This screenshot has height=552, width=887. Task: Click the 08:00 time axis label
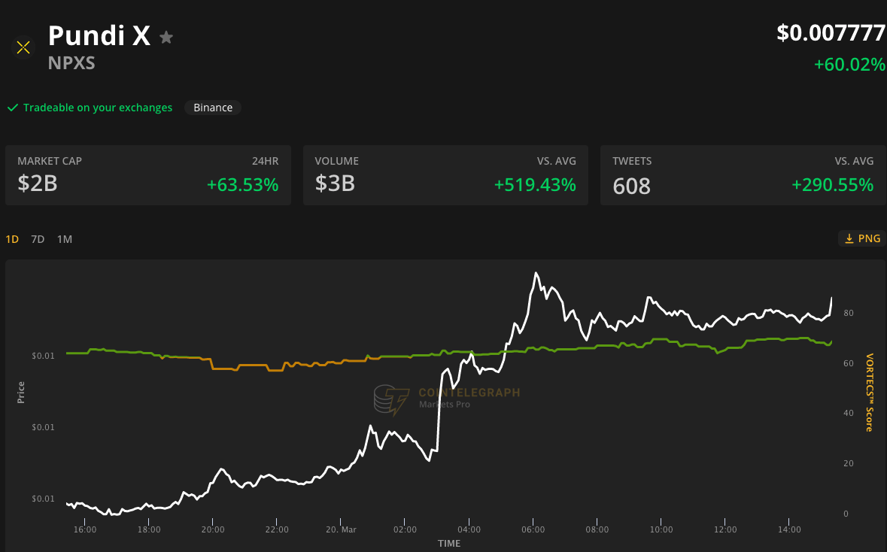[597, 530]
